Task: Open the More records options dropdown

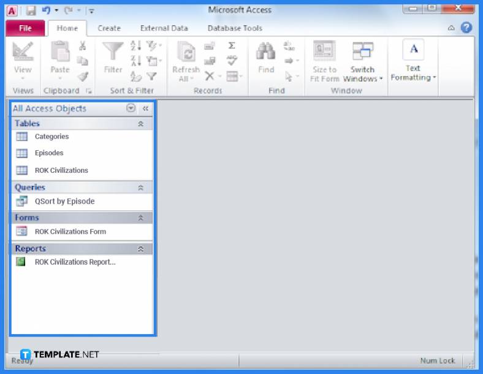Action: [234, 76]
